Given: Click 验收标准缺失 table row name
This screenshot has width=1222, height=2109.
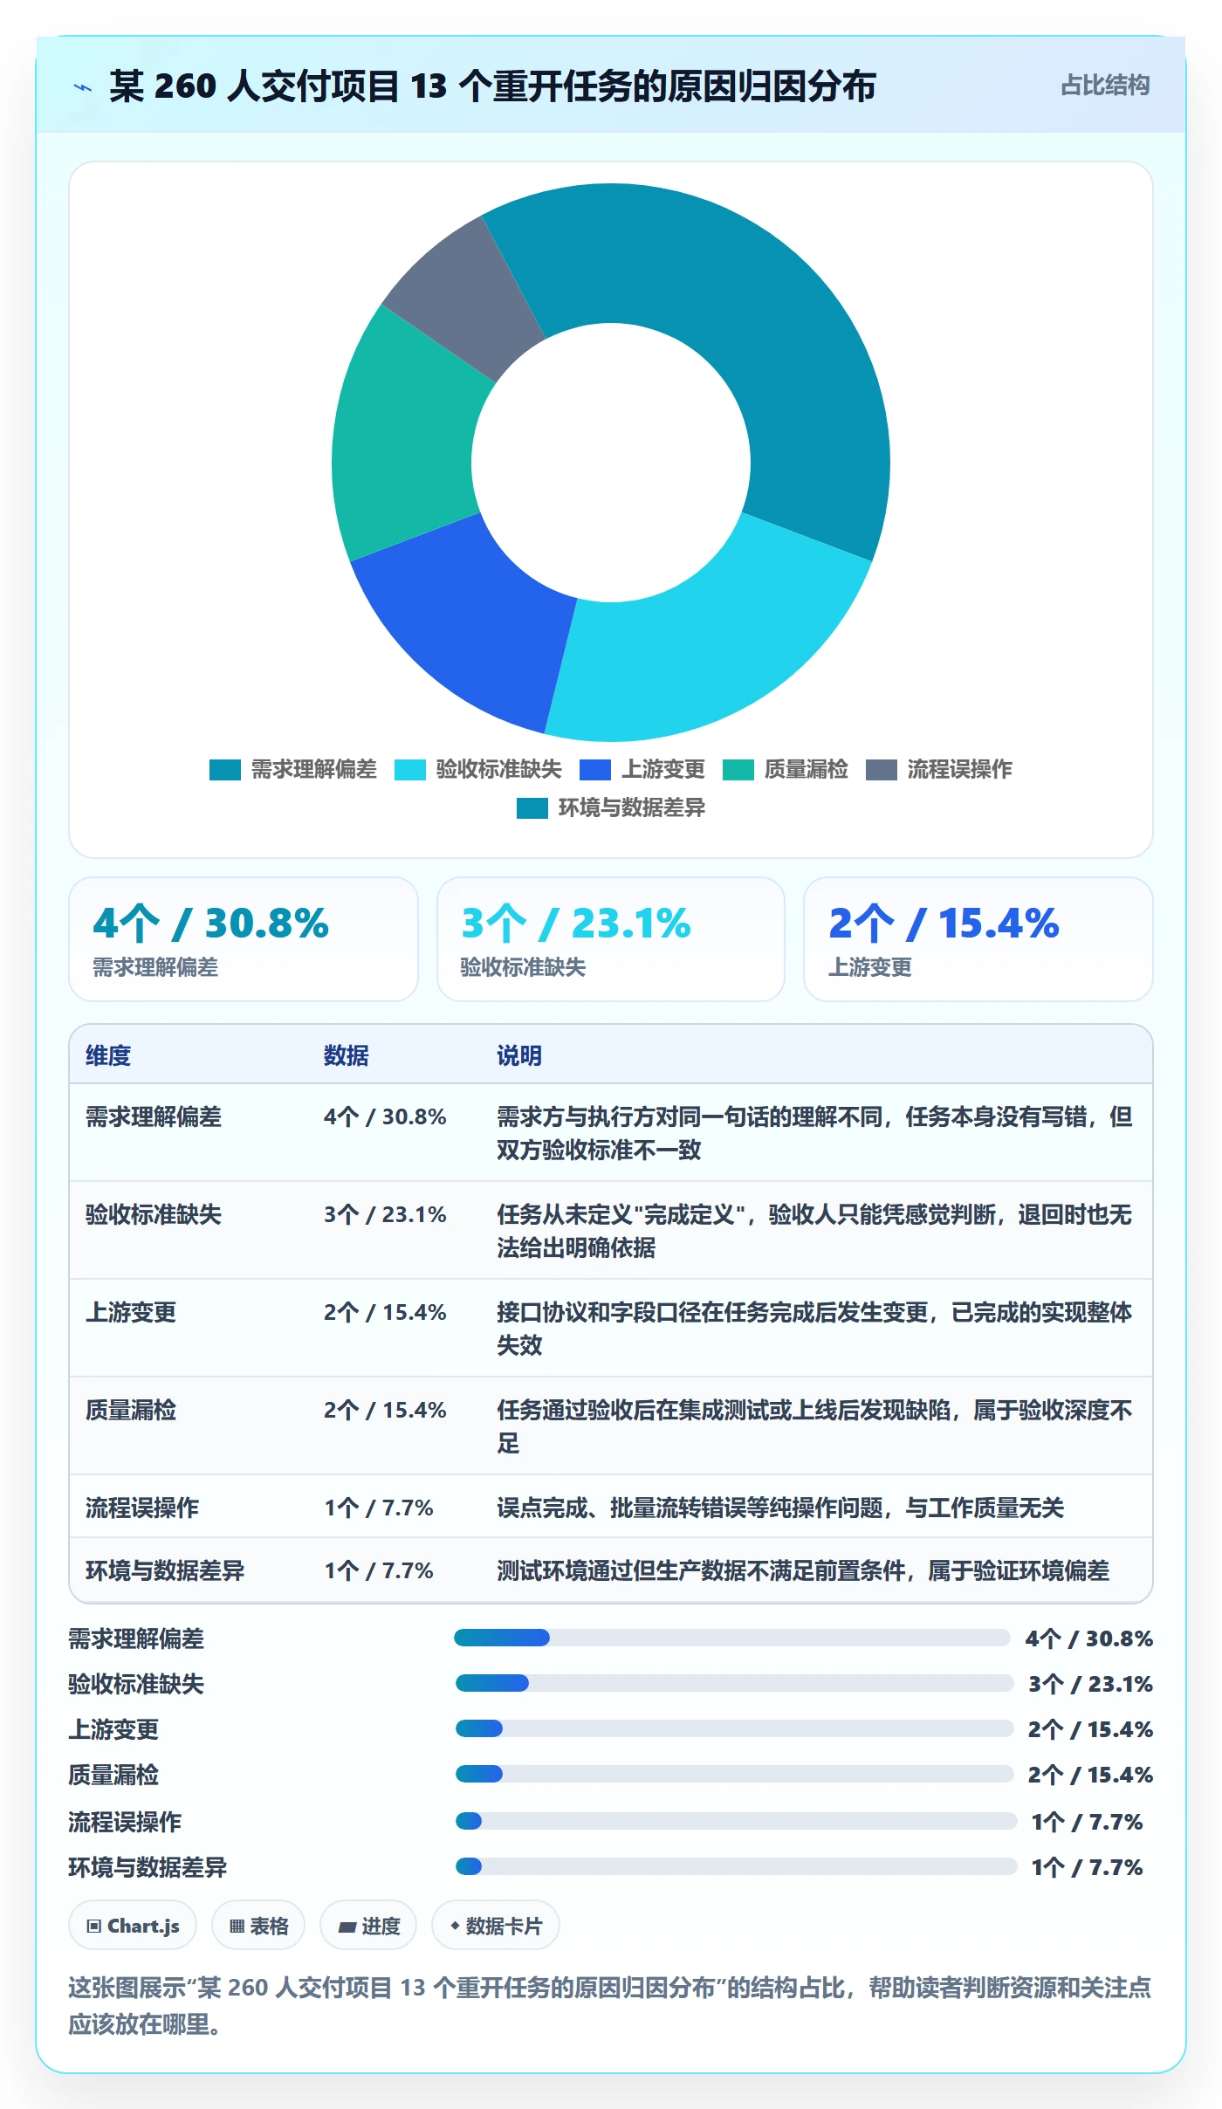Looking at the screenshot, I should pos(154,1214).
